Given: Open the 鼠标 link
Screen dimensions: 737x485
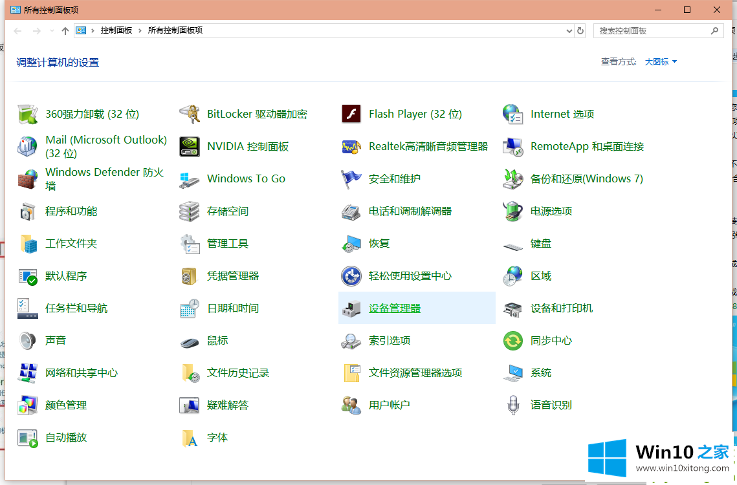Looking at the screenshot, I should click(x=217, y=341).
